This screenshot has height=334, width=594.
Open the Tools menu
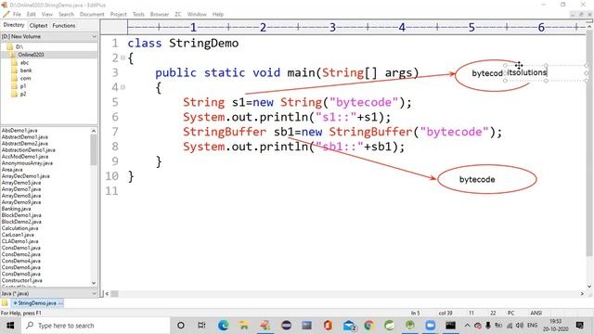pos(138,15)
